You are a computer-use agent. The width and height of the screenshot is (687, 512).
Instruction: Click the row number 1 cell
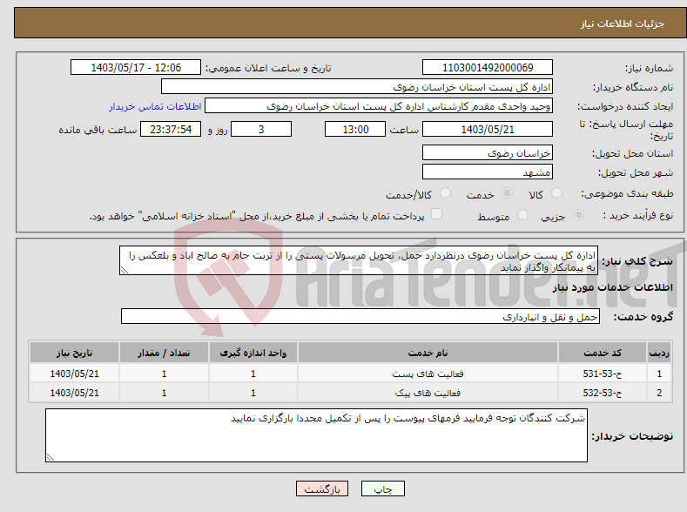pos(659,374)
